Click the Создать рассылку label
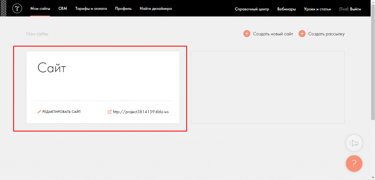This screenshot has width=375, height=180. pos(326,34)
